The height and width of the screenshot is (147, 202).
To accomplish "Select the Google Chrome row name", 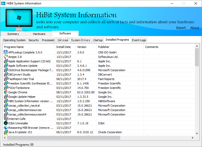I will tap(18, 92).
